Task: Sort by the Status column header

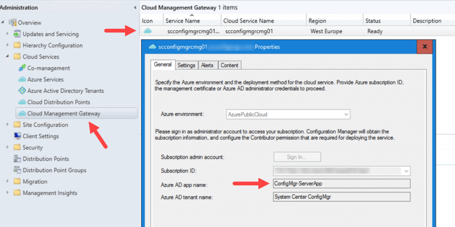Action: coord(387,21)
